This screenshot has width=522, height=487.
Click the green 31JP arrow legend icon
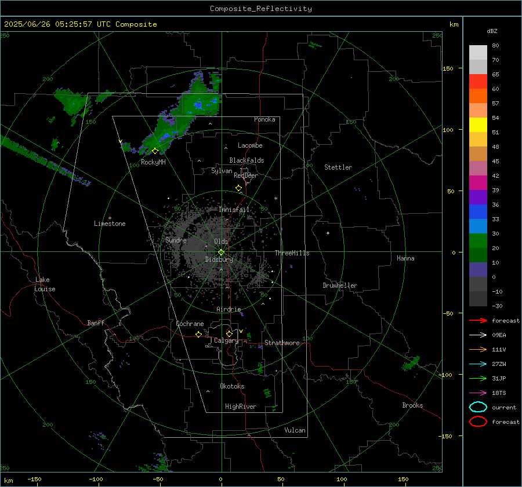[x=478, y=378]
